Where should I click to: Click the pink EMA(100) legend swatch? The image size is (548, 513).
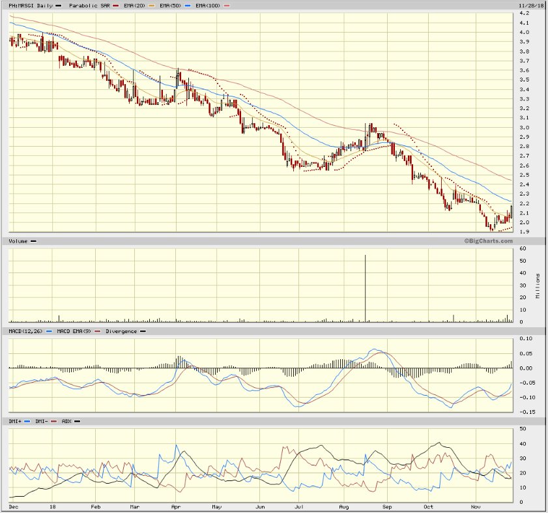(x=227, y=6)
